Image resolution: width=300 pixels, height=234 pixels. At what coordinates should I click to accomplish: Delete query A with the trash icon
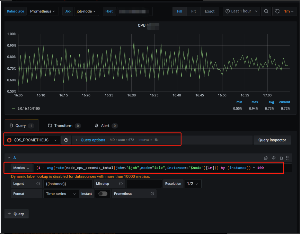pos(281,158)
